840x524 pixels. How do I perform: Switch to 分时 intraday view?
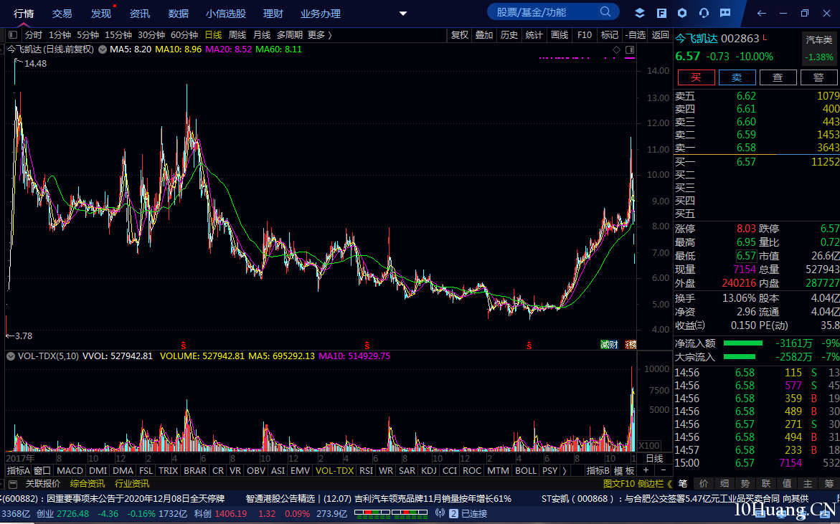[x=33, y=35]
